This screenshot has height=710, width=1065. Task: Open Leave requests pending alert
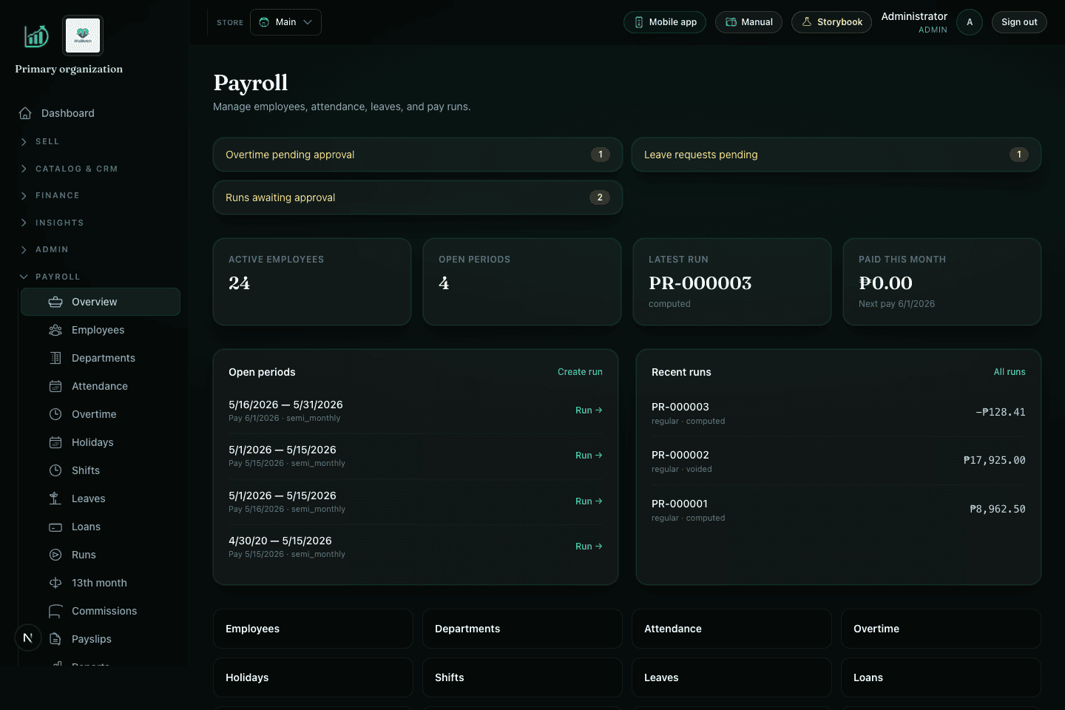click(x=836, y=155)
